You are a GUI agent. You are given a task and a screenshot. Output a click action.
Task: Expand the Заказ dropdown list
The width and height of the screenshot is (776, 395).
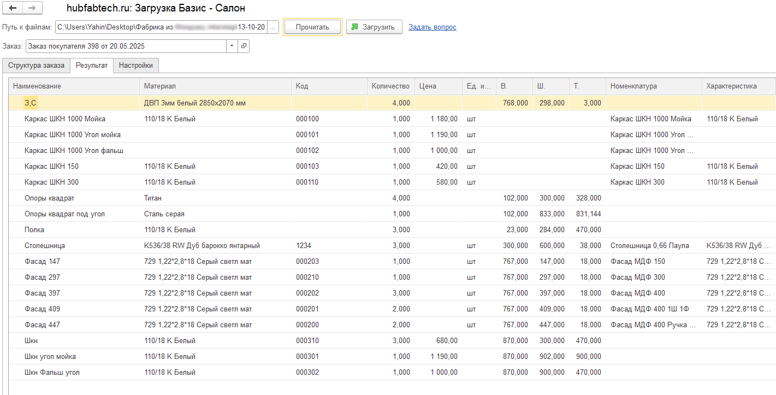tap(232, 46)
